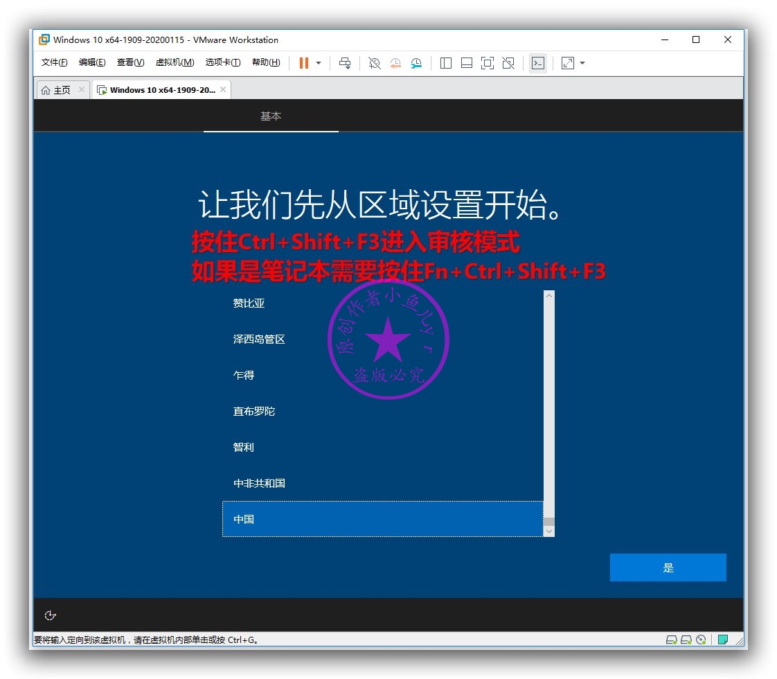Select 赞比亚 in the region list
The image size is (777, 679).
pos(382,303)
